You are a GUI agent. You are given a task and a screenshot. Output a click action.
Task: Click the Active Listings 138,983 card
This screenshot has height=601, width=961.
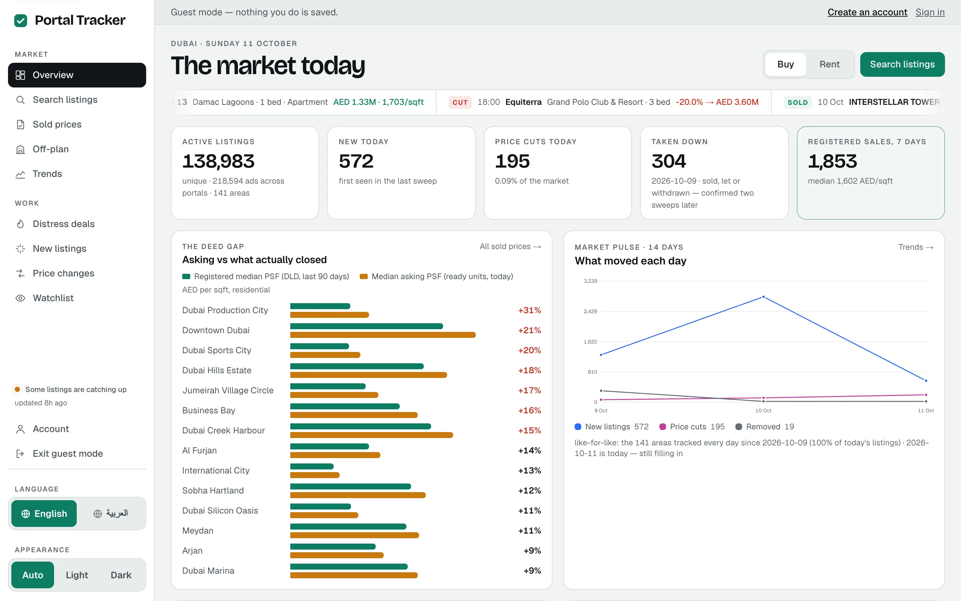pos(245,173)
